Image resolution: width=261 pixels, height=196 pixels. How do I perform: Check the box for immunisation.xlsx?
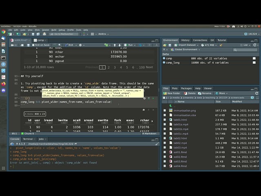[x=165, y=115]
